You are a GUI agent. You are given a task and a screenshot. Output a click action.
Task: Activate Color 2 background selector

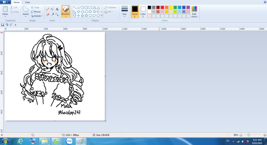tap(143, 11)
